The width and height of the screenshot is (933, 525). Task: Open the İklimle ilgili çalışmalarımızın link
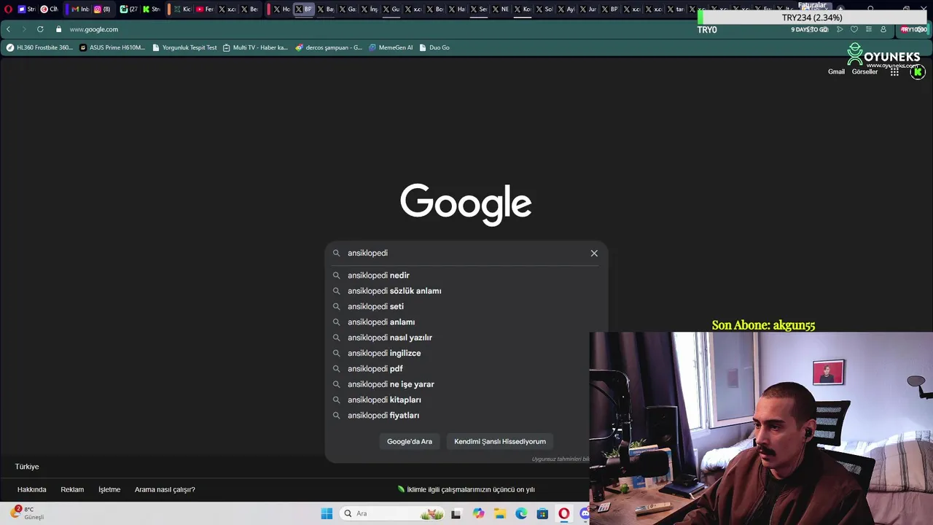coord(466,489)
